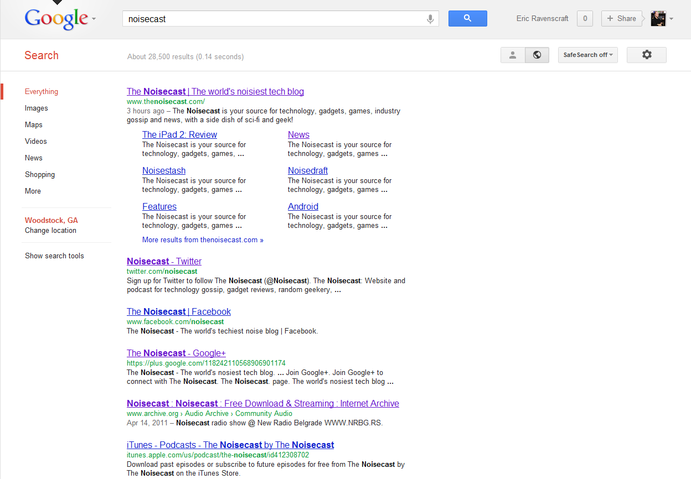Select the Shopping search filter
This screenshot has height=479, width=691.
click(40, 175)
